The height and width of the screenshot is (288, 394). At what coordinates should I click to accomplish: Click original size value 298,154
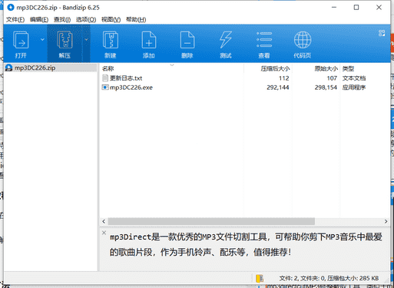pyautogui.click(x=326, y=88)
